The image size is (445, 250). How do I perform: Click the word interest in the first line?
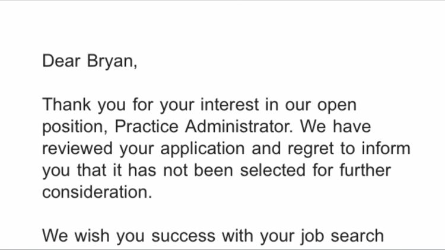click(230, 104)
